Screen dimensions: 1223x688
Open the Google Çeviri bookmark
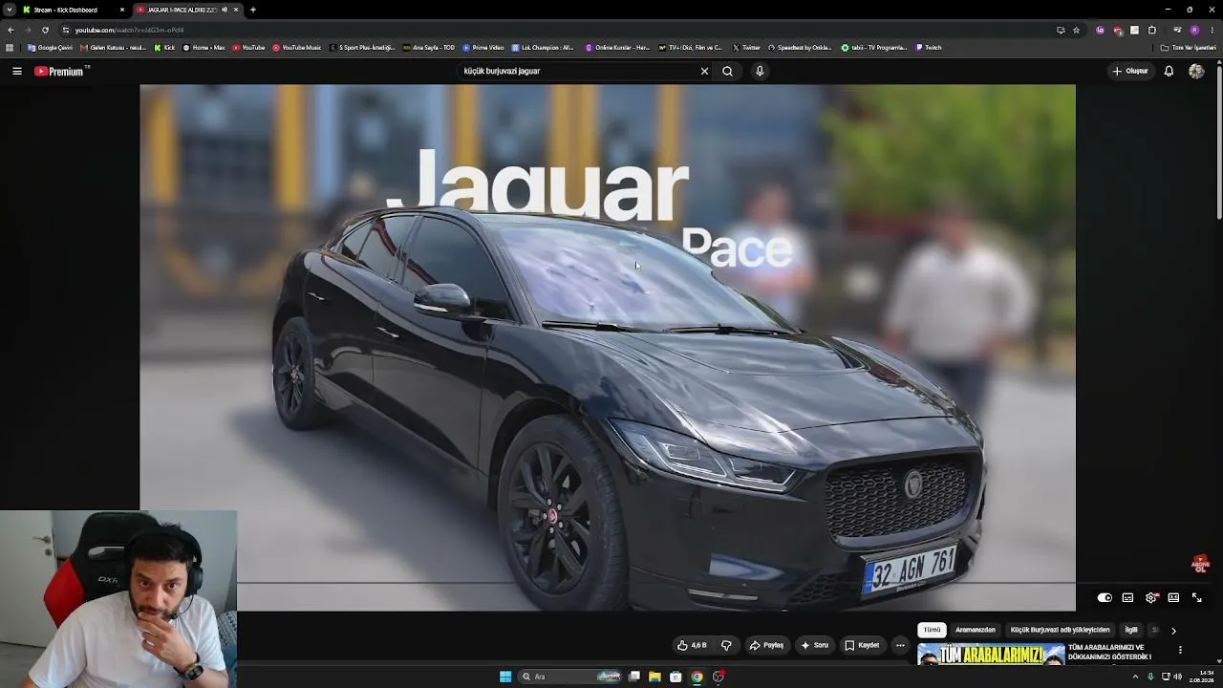[50, 47]
